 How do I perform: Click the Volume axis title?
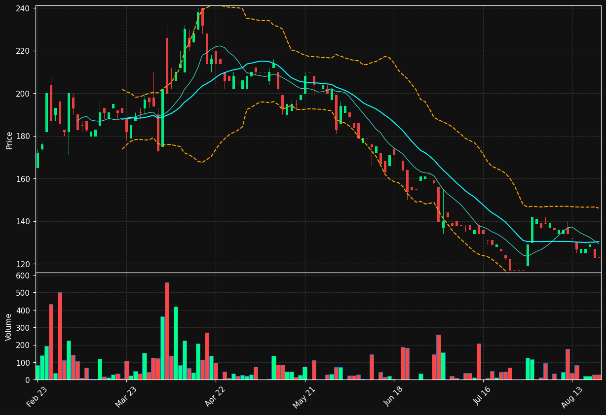[x=9, y=327]
